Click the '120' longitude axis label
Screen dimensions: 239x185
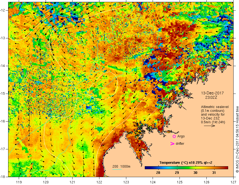46,182
